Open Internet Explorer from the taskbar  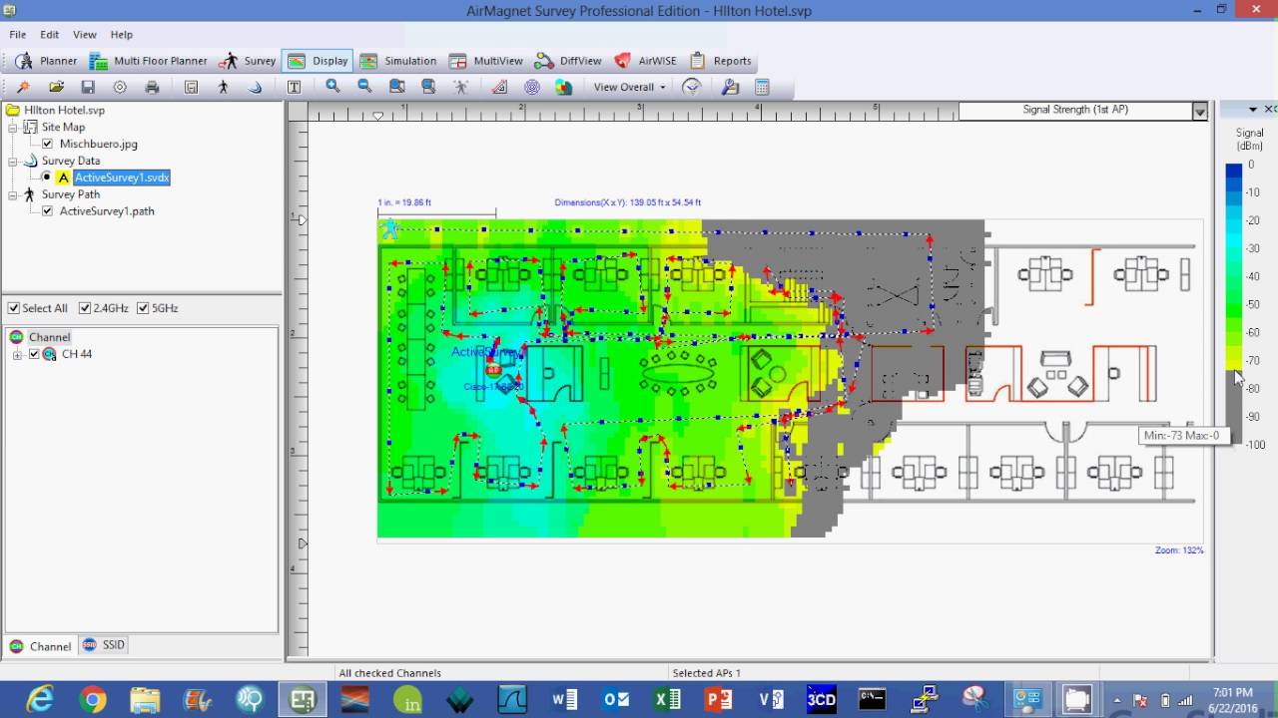40,699
